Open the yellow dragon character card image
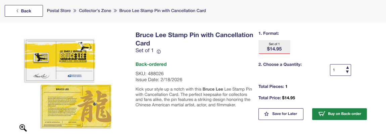The image size is (386, 137). click(76, 106)
